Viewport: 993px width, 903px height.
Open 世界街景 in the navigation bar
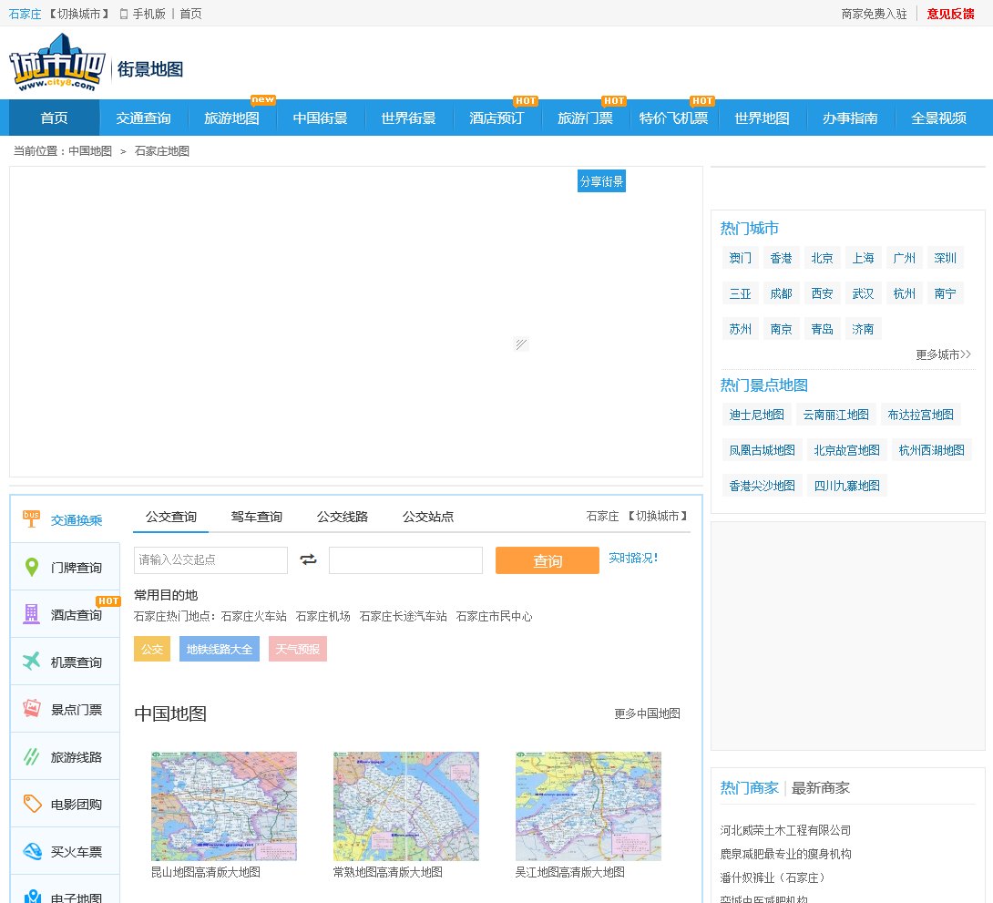(x=408, y=118)
